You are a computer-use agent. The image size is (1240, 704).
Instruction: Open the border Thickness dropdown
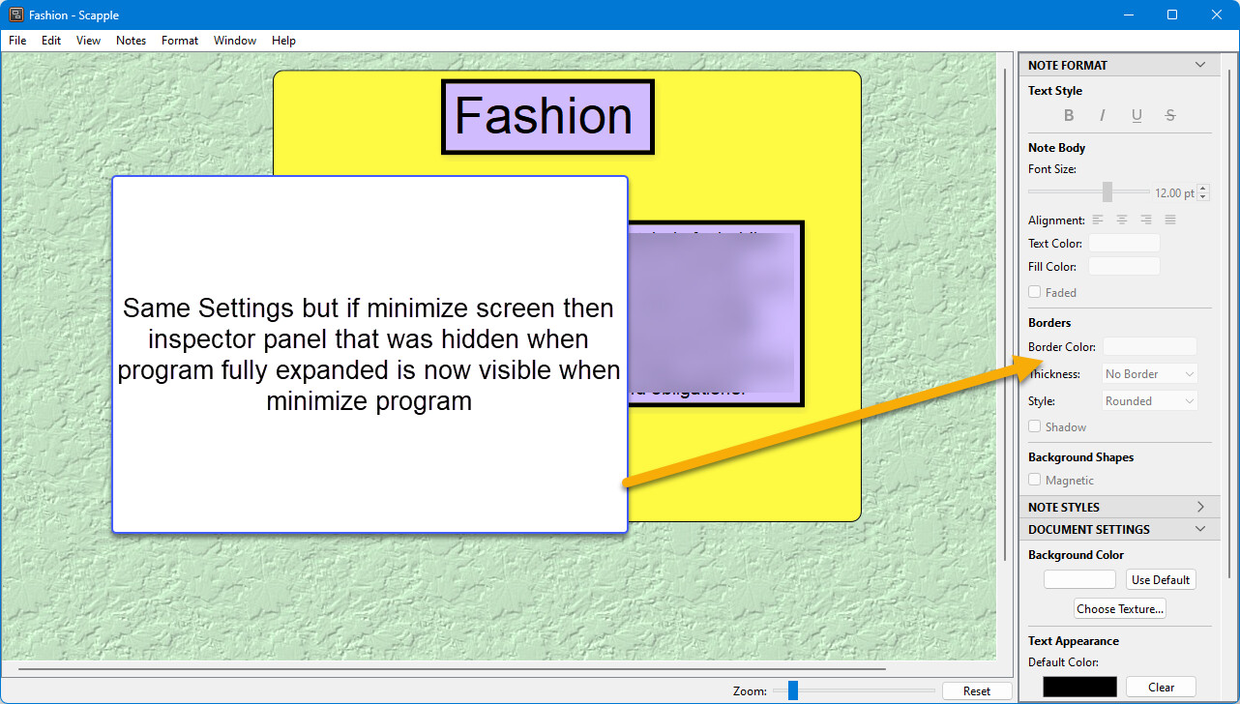tap(1150, 374)
